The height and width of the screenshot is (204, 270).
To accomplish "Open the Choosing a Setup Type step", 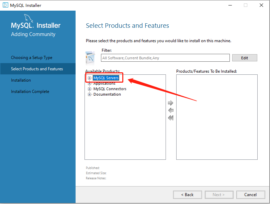I will (x=32, y=58).
